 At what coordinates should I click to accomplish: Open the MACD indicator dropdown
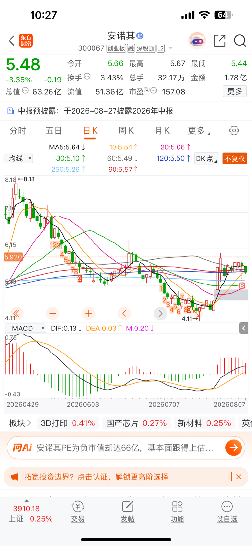tap(25, 328)
